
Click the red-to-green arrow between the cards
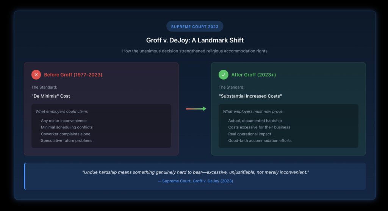pos(196,109)
